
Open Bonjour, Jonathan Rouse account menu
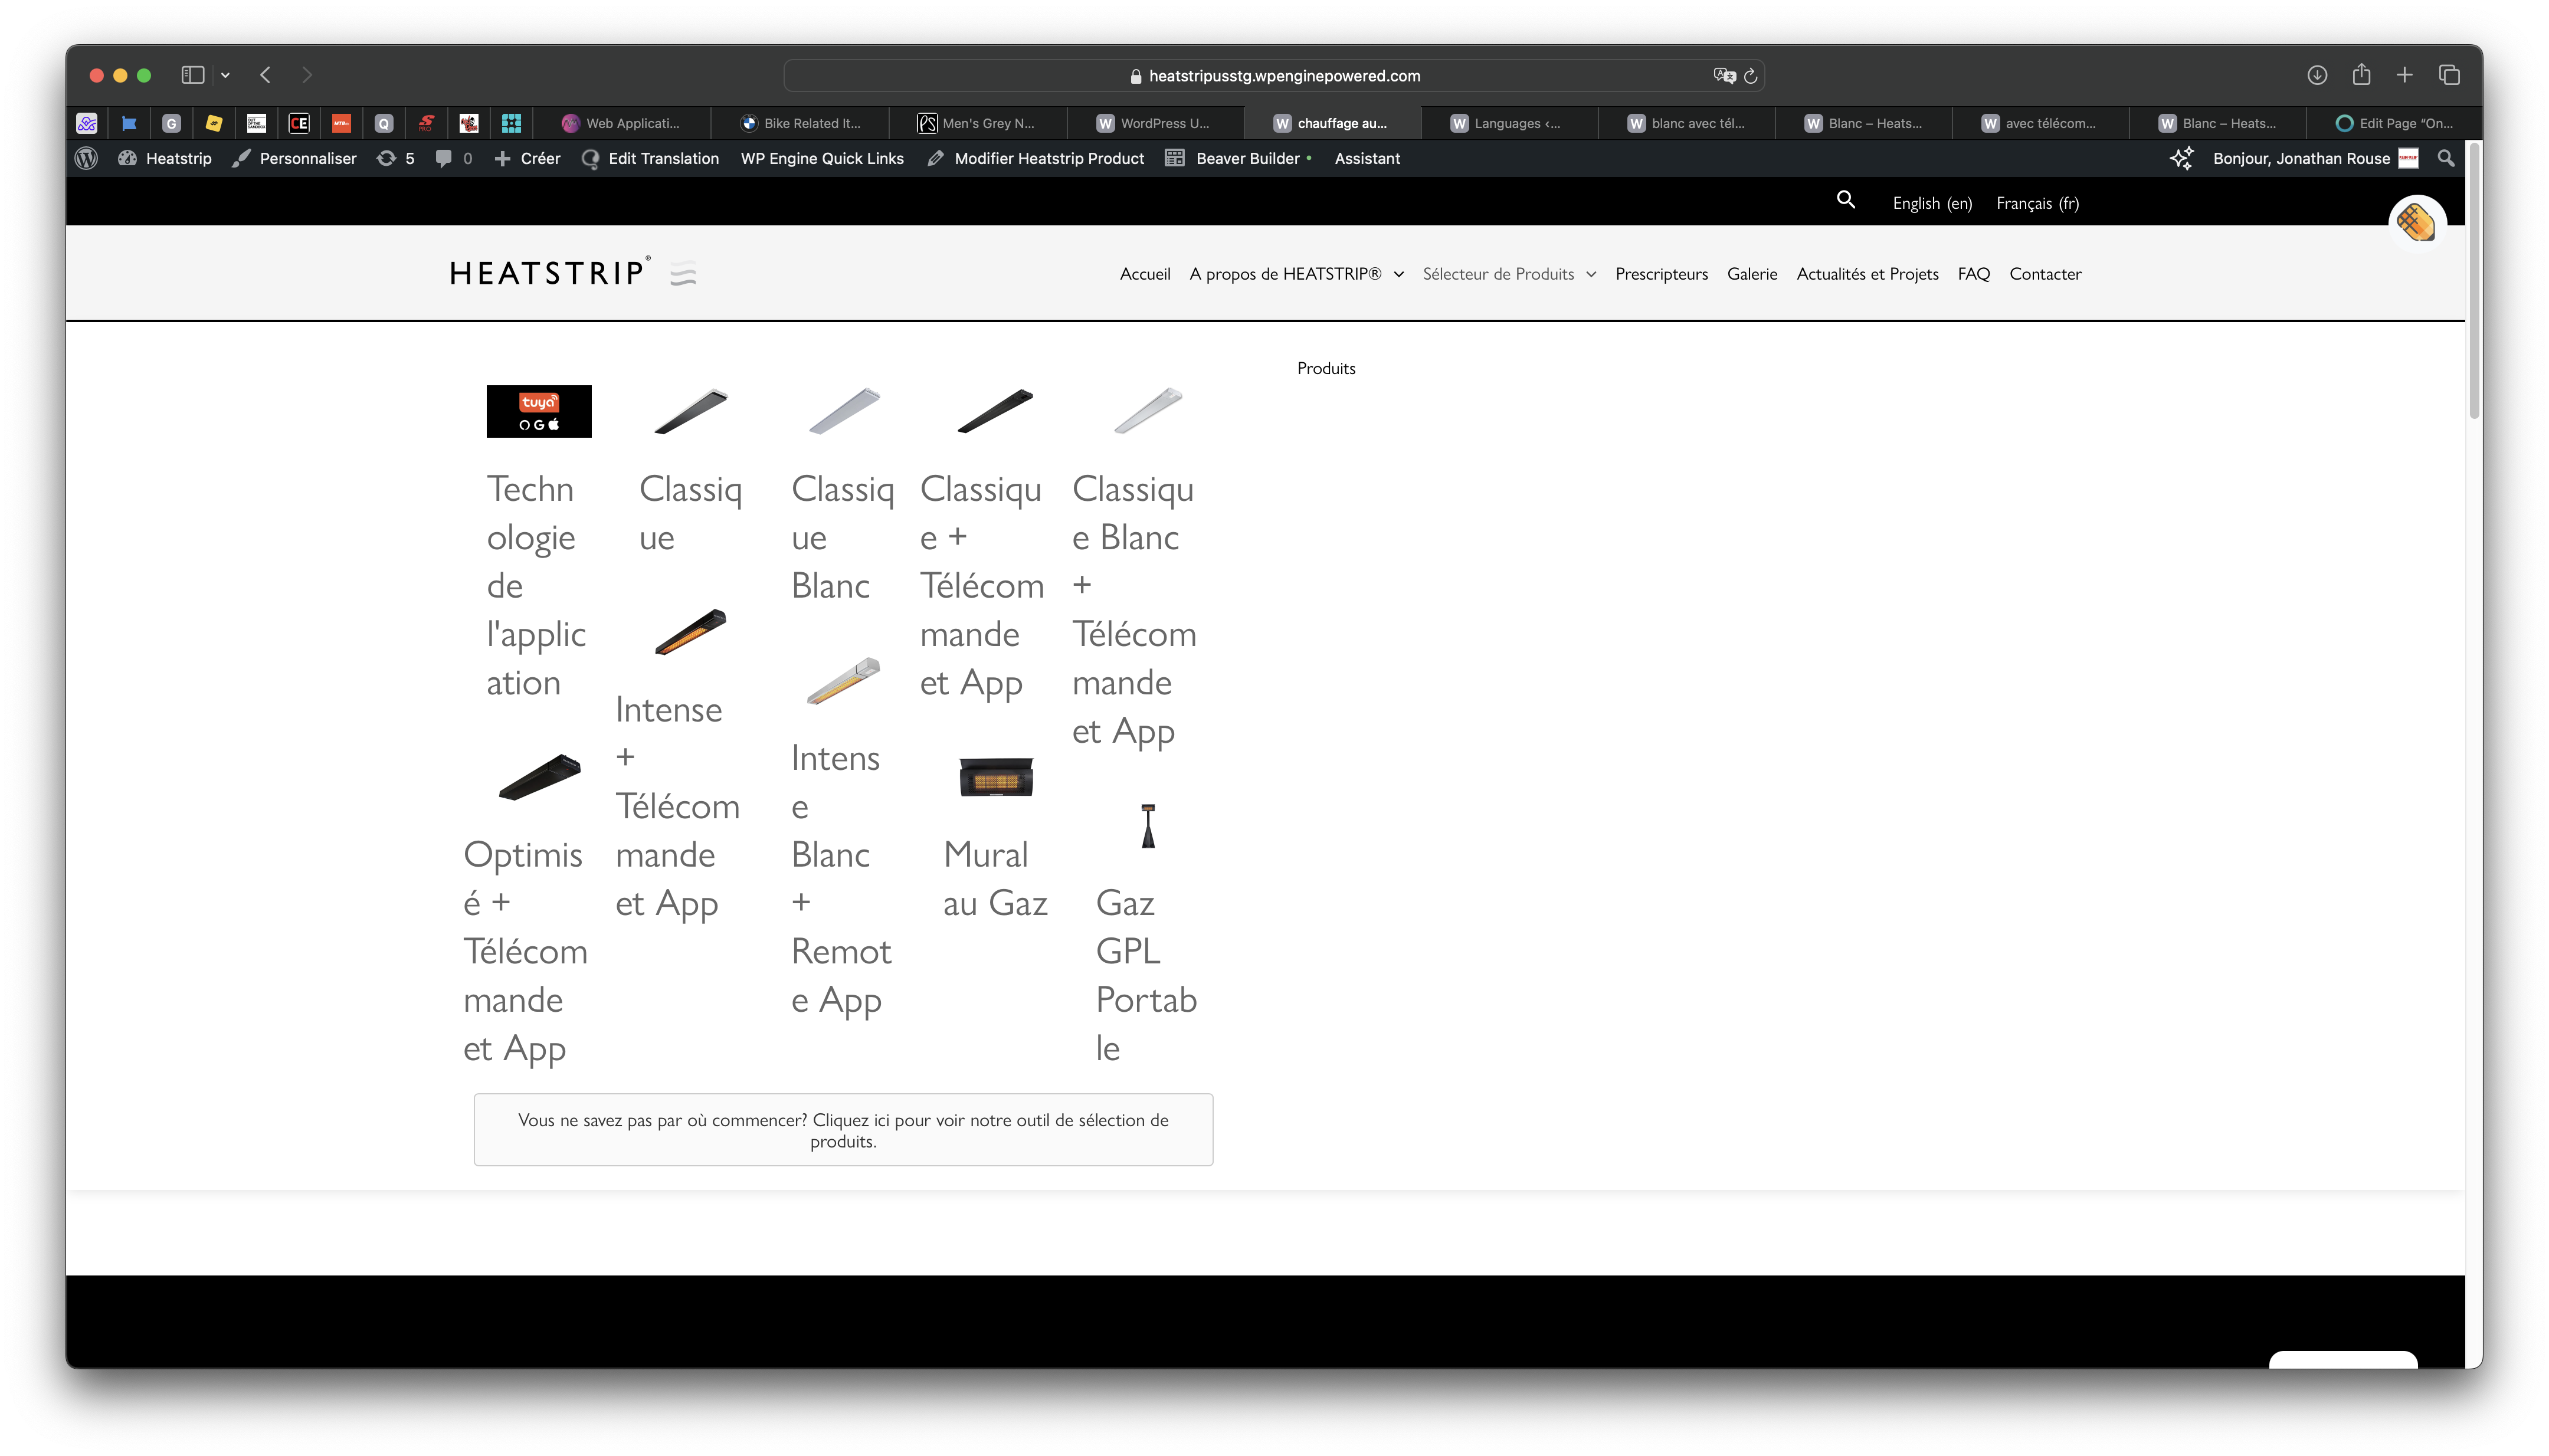pos(2314,158)
